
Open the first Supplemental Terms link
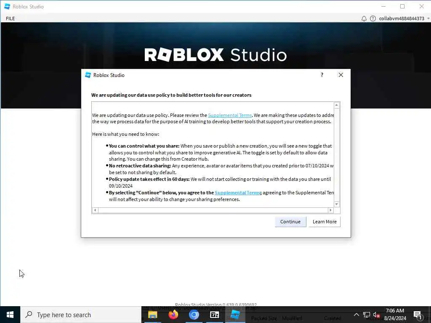[230, 115]
